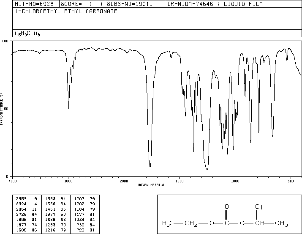
Task: Click the 2924 peak table entry
Action: 21,204
